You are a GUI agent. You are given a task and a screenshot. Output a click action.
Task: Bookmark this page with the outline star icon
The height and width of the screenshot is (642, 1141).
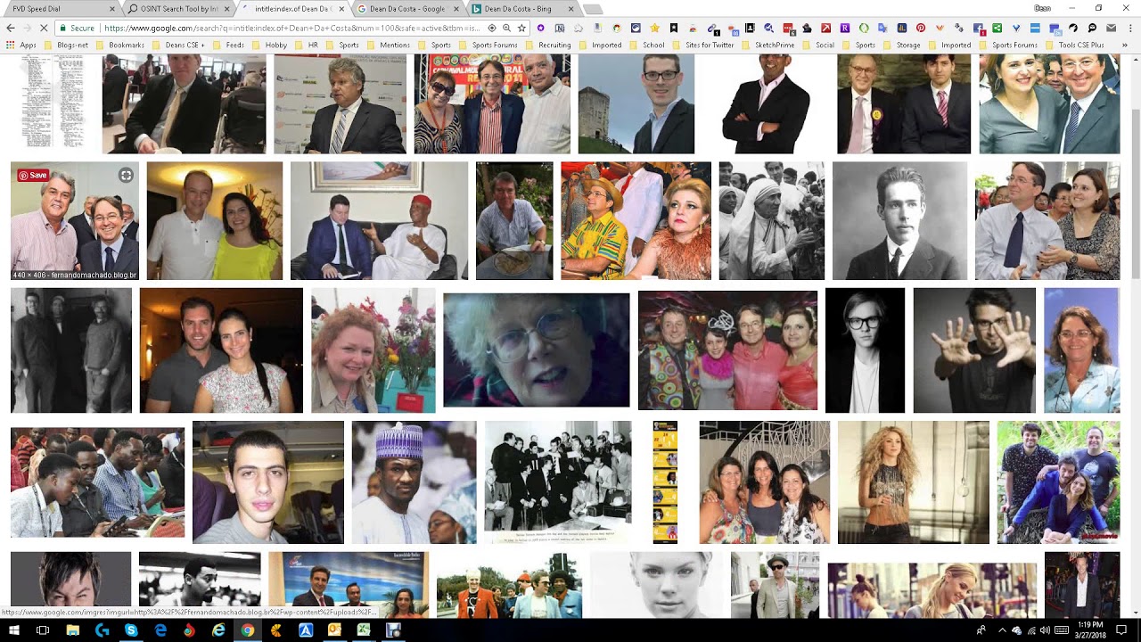(x=521, y=29)
